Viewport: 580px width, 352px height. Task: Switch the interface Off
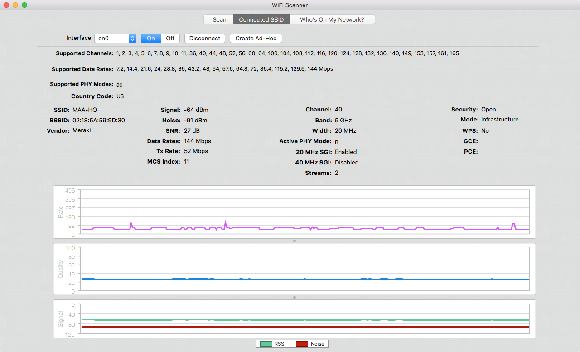pyautogui.click(x=170, y=39)
